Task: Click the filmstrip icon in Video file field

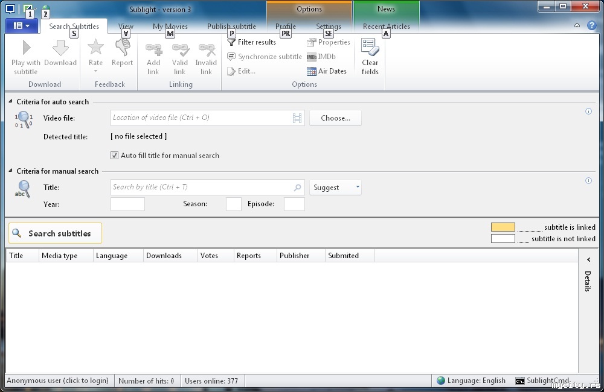Action: (x=297, y=118)
